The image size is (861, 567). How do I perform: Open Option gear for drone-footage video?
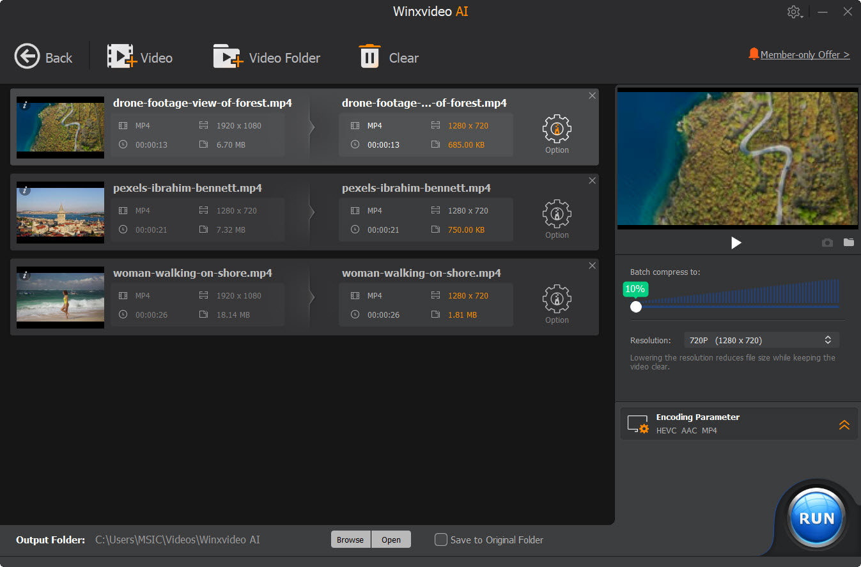tap(557, 129)
